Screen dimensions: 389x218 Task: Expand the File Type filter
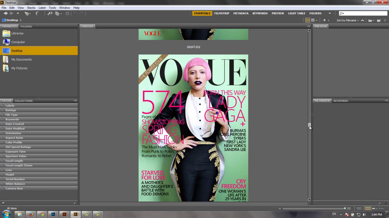pos(39,115)
